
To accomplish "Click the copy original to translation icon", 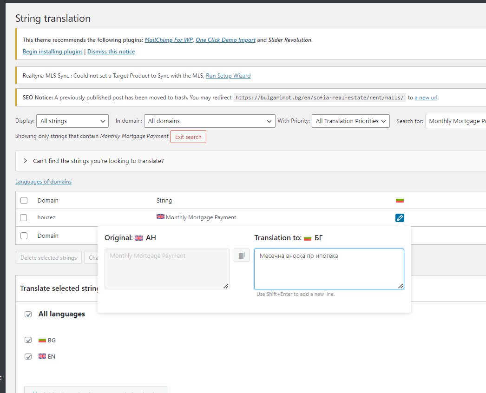I will pyautogui.click(x=242, y=255).
